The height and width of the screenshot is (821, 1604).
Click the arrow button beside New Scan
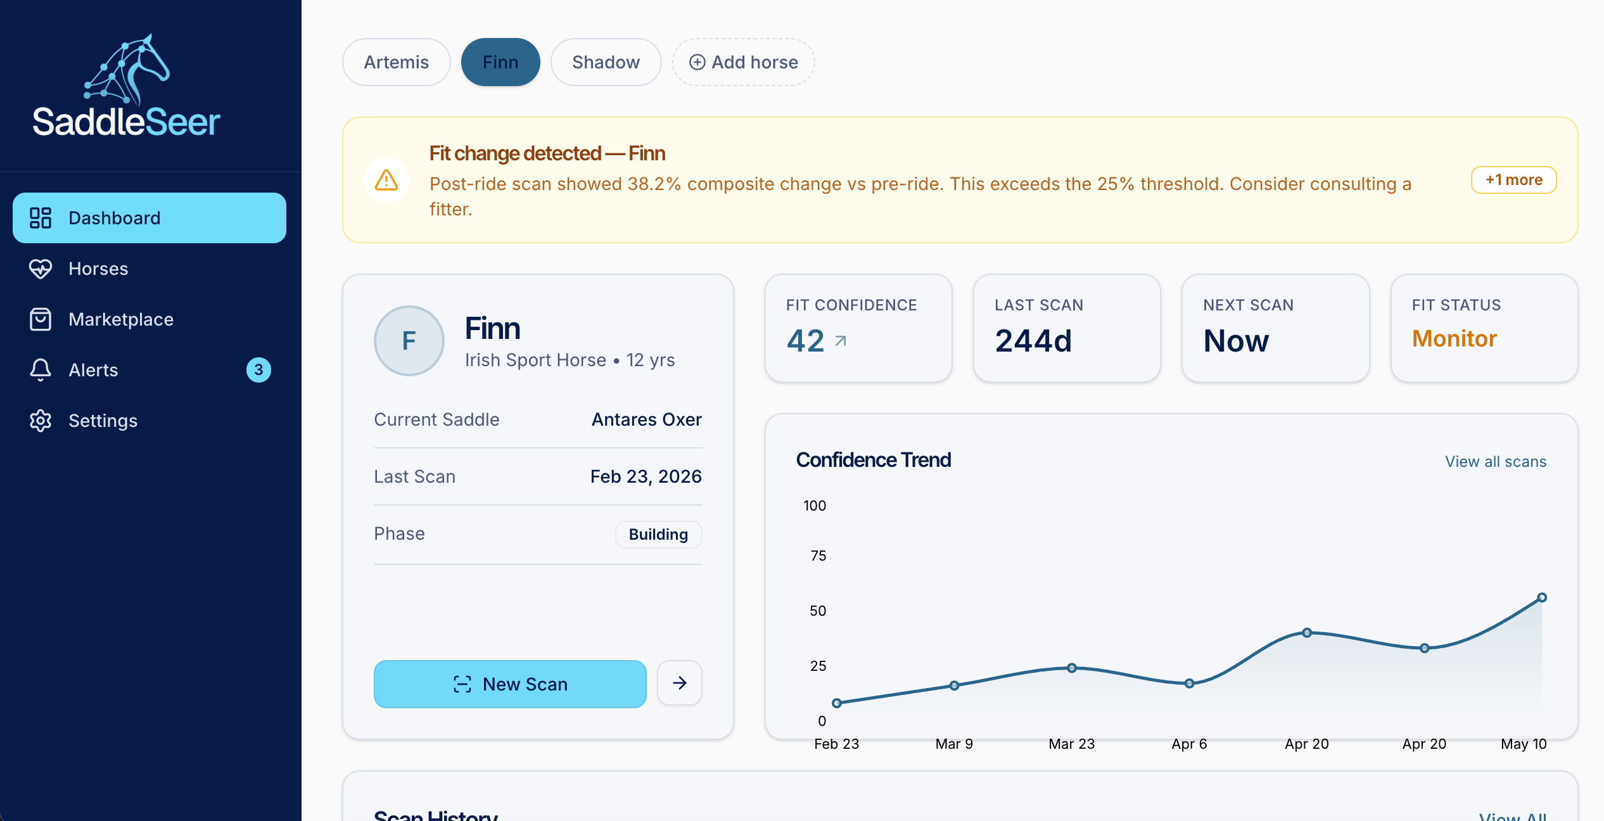point(680,683)
